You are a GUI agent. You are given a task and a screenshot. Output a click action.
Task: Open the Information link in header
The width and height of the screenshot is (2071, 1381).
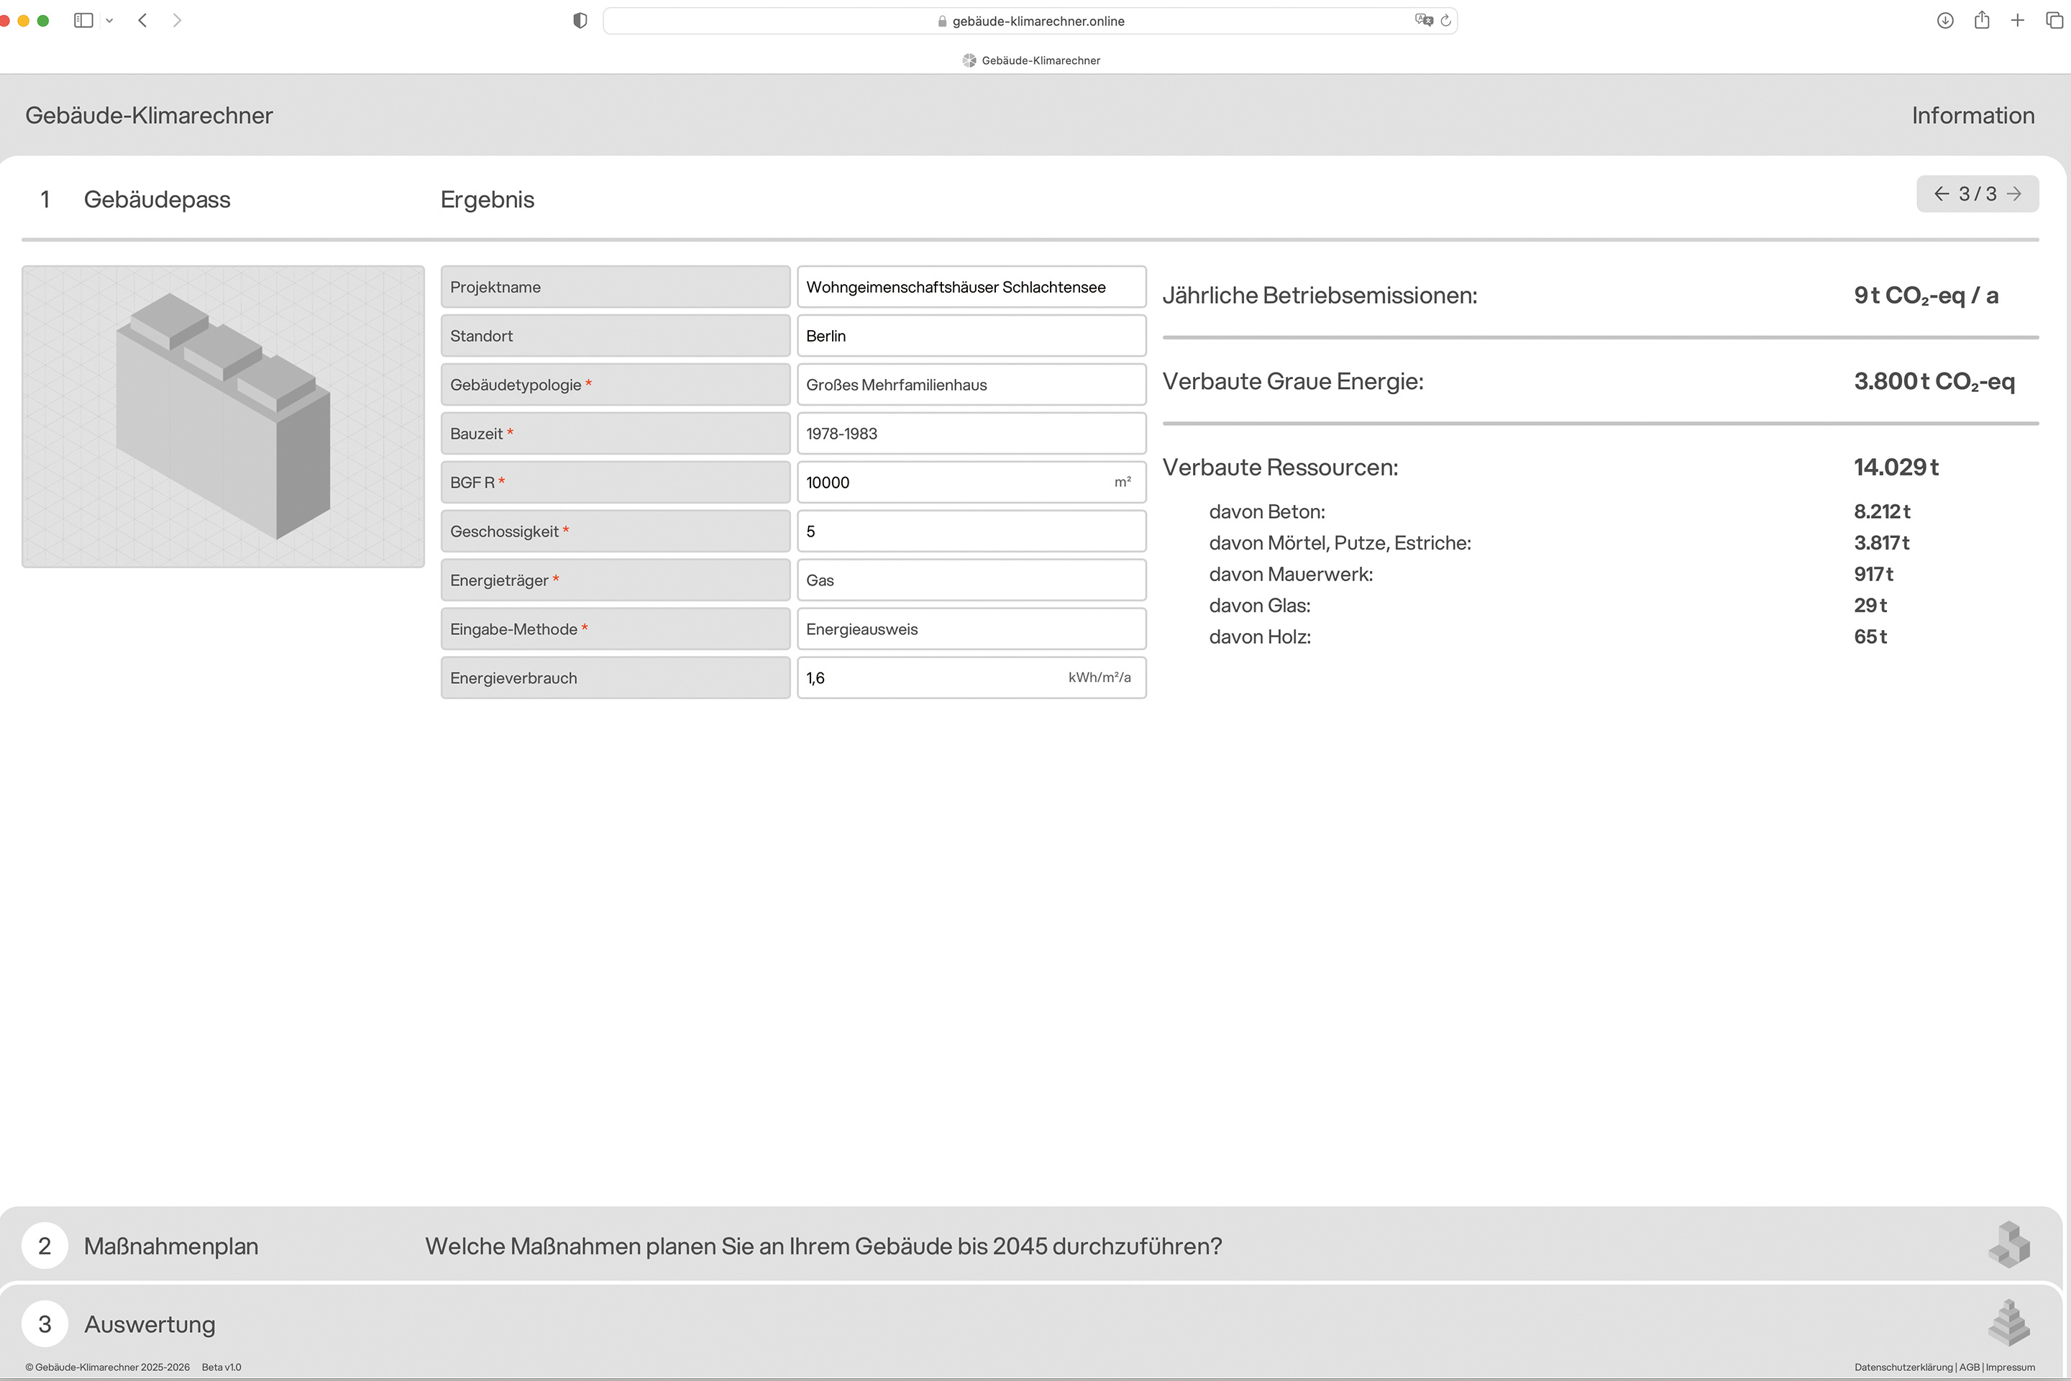[x=1972, y=115]
